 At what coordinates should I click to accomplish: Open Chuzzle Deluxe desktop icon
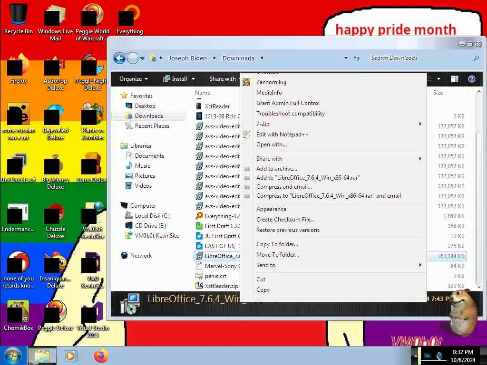point(55,221)
